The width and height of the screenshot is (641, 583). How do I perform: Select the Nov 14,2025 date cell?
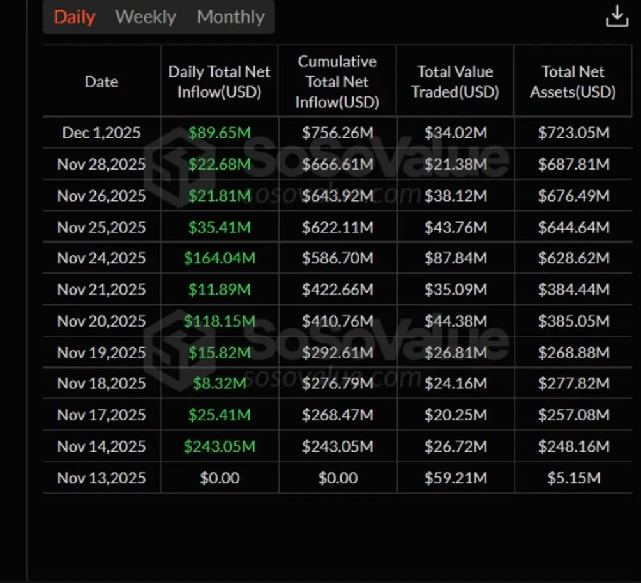(x=102, y=446)
